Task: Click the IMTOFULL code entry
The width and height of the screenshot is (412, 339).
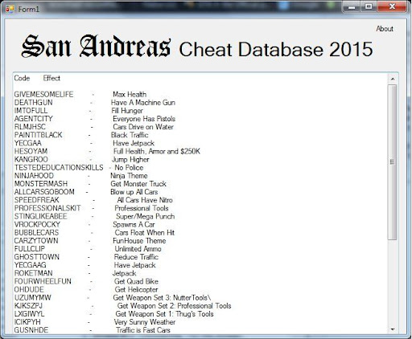Action: (x=31, y=111)
